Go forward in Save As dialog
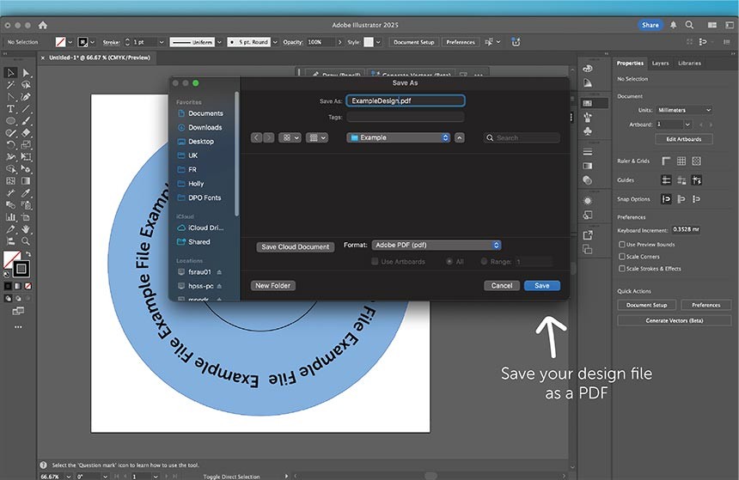 269,137
